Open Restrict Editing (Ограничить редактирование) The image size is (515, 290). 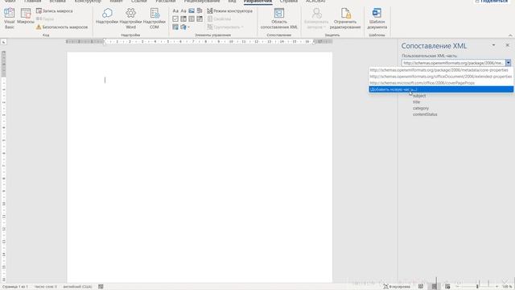click(345, 19)
